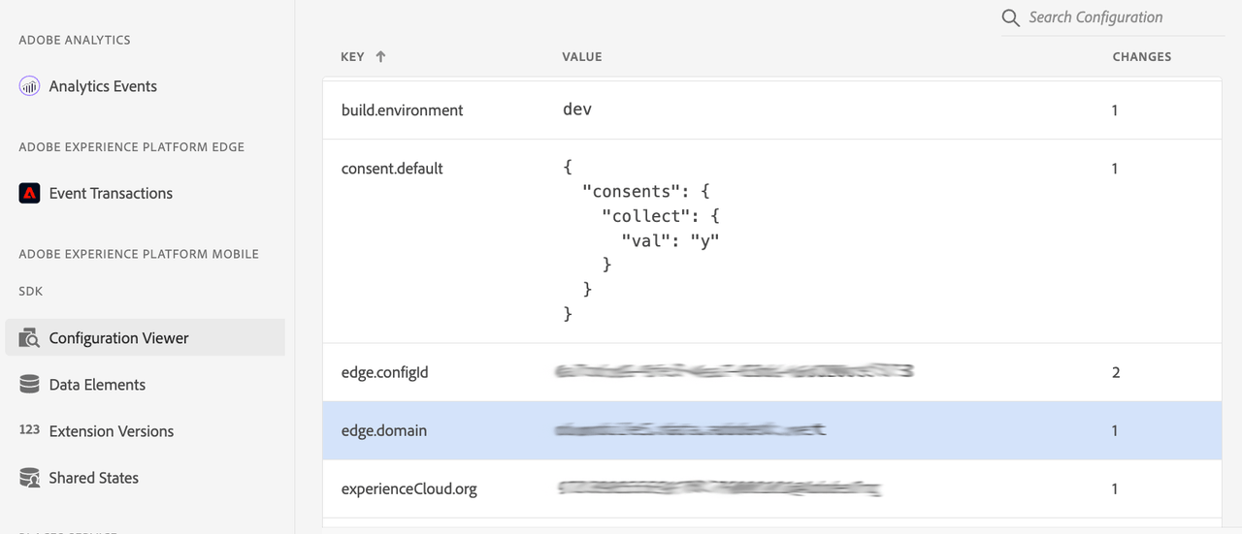
Task: Click the ADOBE ANALYTICS section heading
Action: tap(75, 40)
